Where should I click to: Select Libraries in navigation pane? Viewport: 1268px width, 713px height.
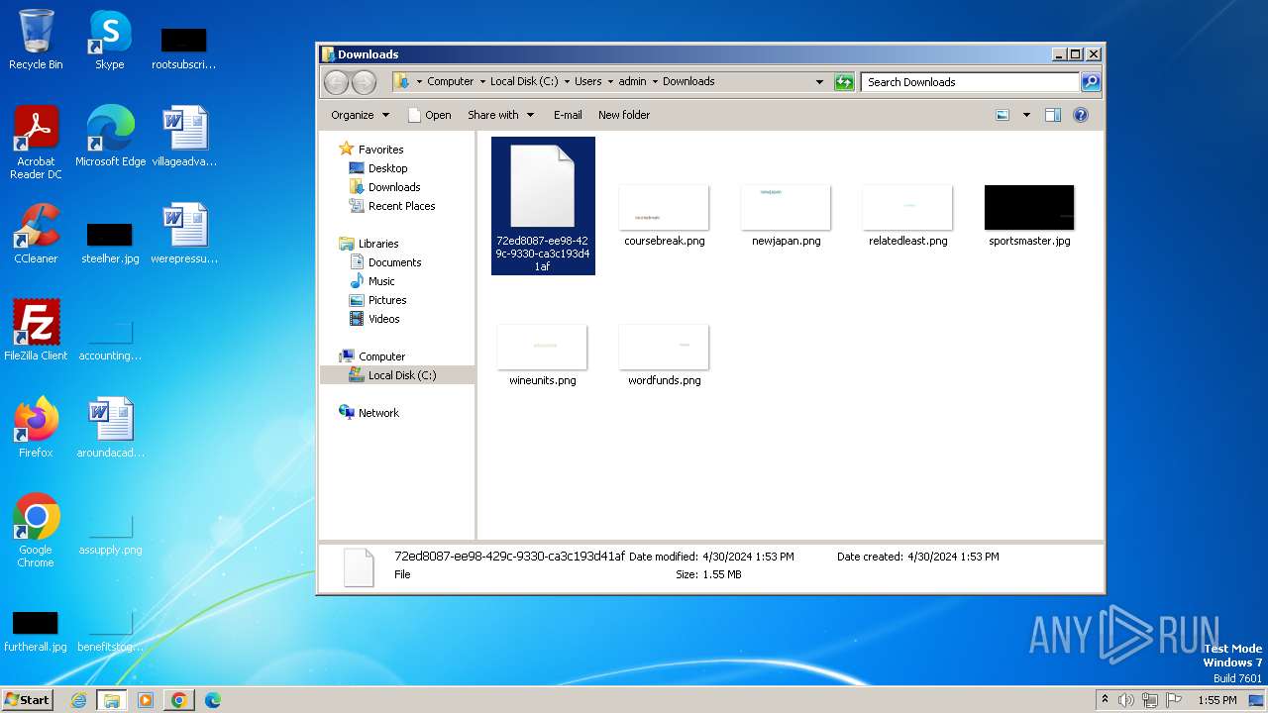pyautogui.click(x=378, y=244)
